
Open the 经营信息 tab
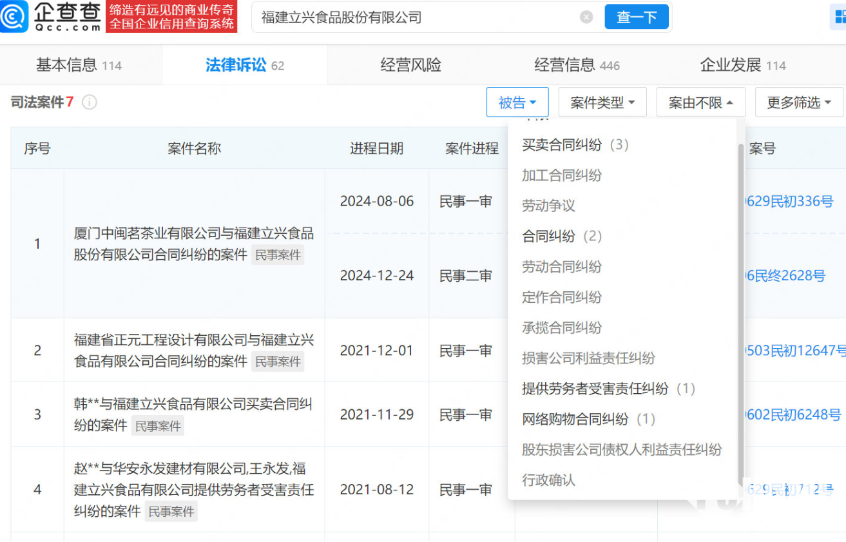(x=576, y=65)
